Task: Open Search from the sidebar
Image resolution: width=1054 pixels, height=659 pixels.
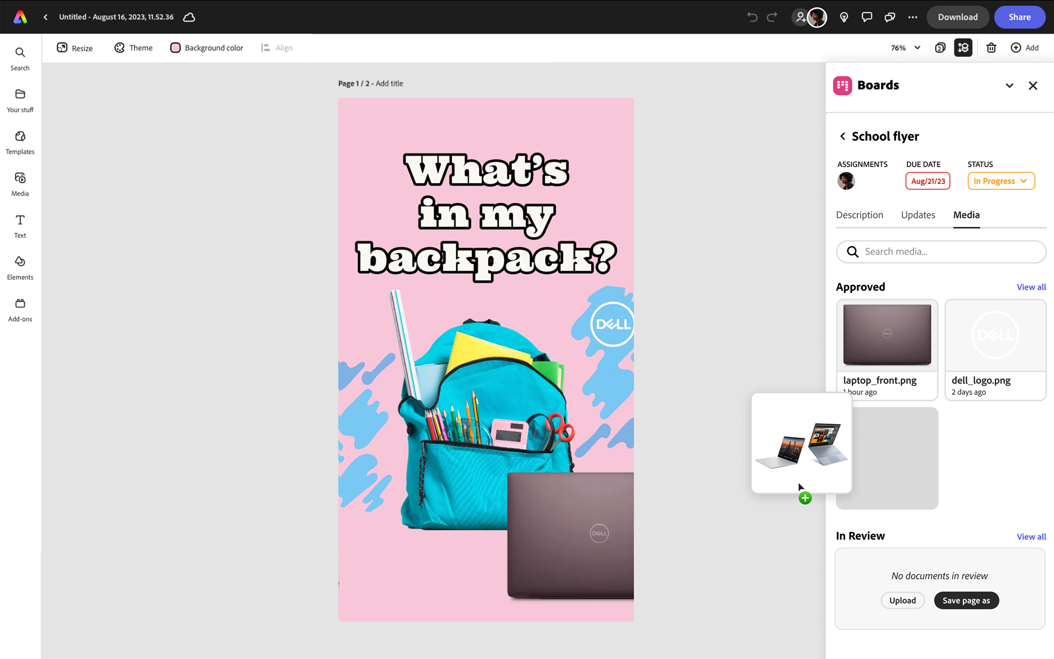Action: pyautogui.click(x=20, y=58)
